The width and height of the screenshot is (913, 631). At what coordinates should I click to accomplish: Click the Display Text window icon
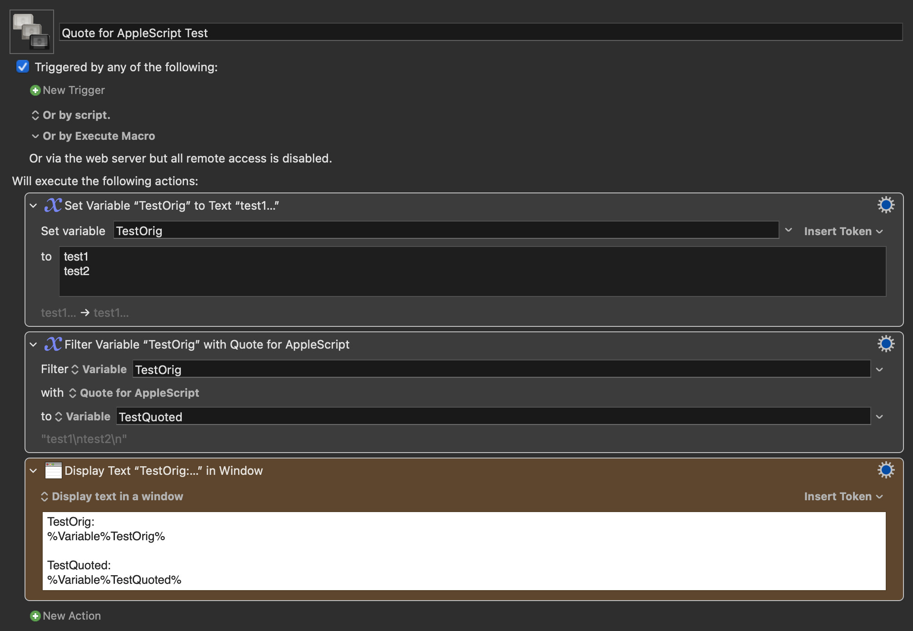(53, 470)
